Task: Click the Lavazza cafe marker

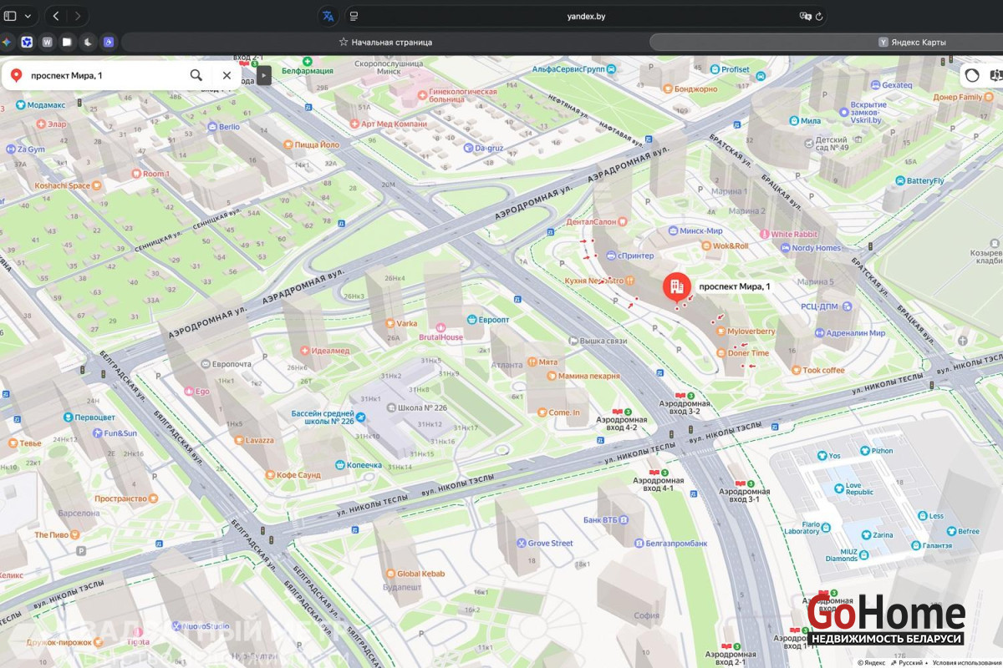Action: [237, 440]
